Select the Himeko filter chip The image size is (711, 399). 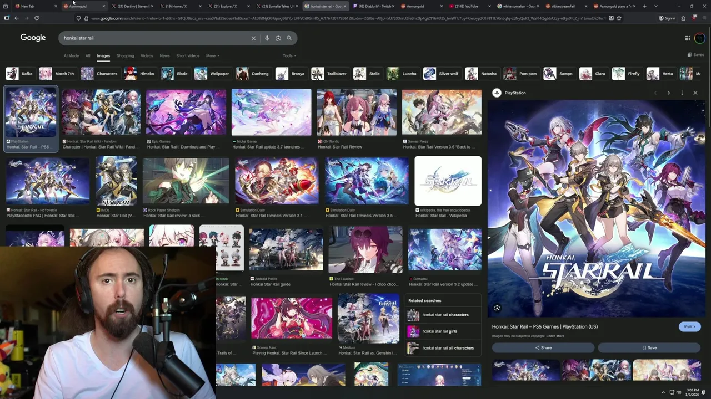tap(139, 74)
